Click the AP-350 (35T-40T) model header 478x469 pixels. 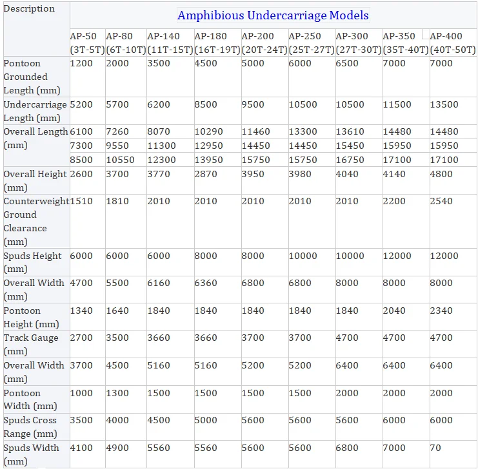tap(406, 43)
